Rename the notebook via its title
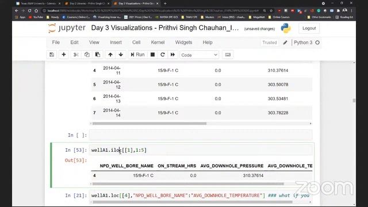368x207 pixels. click(165, 28)
